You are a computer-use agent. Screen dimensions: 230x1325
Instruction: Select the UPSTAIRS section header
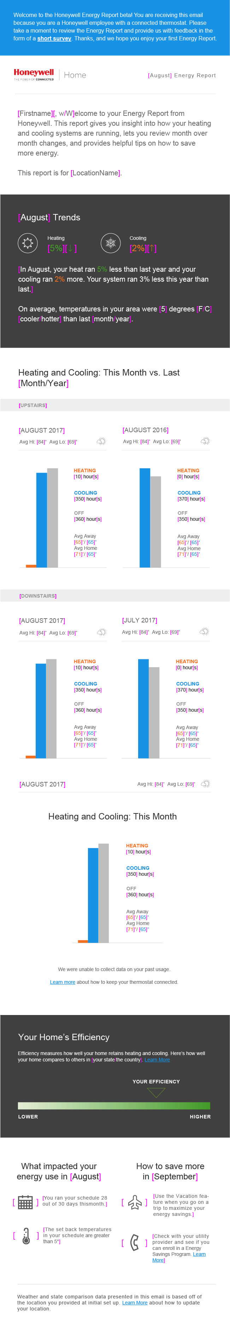pos(33,405)
